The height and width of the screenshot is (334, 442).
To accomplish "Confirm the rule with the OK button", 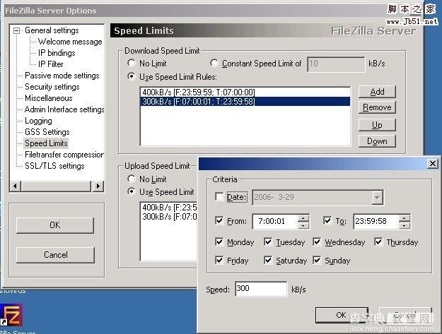I will (x=342, y=315).
